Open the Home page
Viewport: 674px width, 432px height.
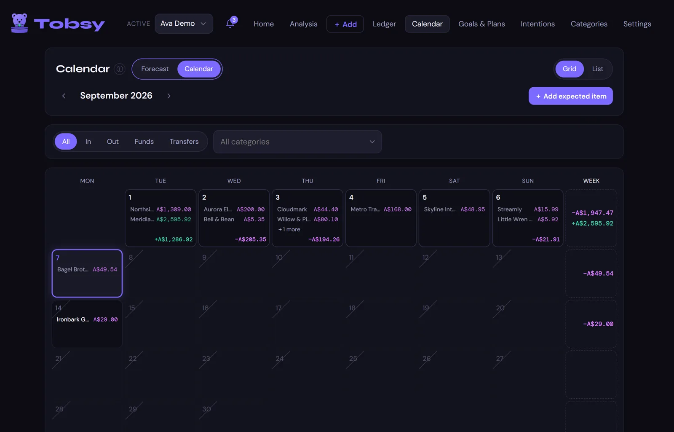264,24
